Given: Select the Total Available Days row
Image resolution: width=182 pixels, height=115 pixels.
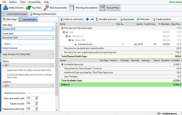Looking at the screenshot, I should (121, 81).
